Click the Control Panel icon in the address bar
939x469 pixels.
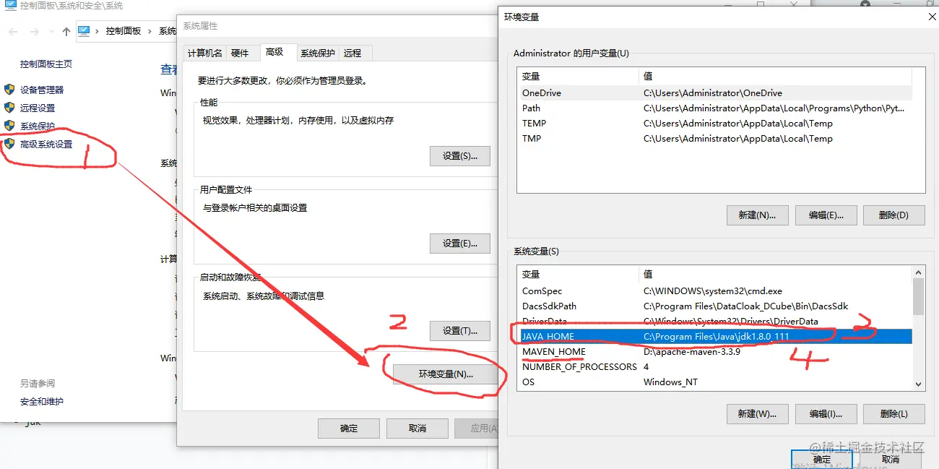[84, 31]
